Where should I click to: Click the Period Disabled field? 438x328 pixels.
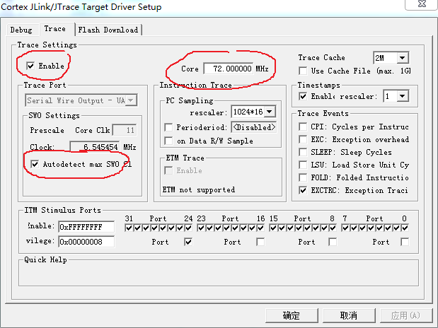(253, 127)
